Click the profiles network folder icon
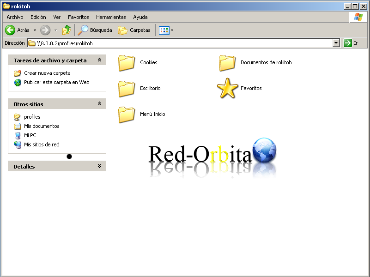Image resolution: width=370 pixels, height=277 pixels. (x=18, y=117)
